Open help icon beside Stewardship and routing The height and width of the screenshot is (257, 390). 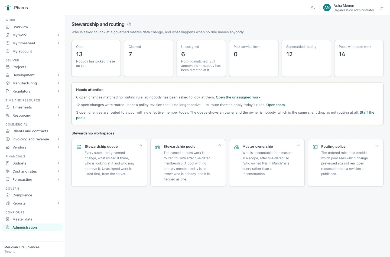(129, 24)
